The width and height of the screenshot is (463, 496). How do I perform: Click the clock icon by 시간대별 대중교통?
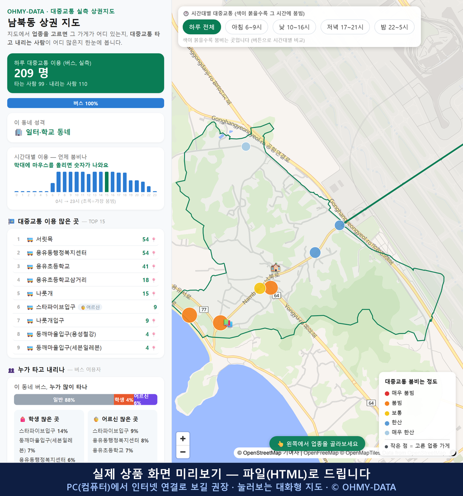click(186, 14)
